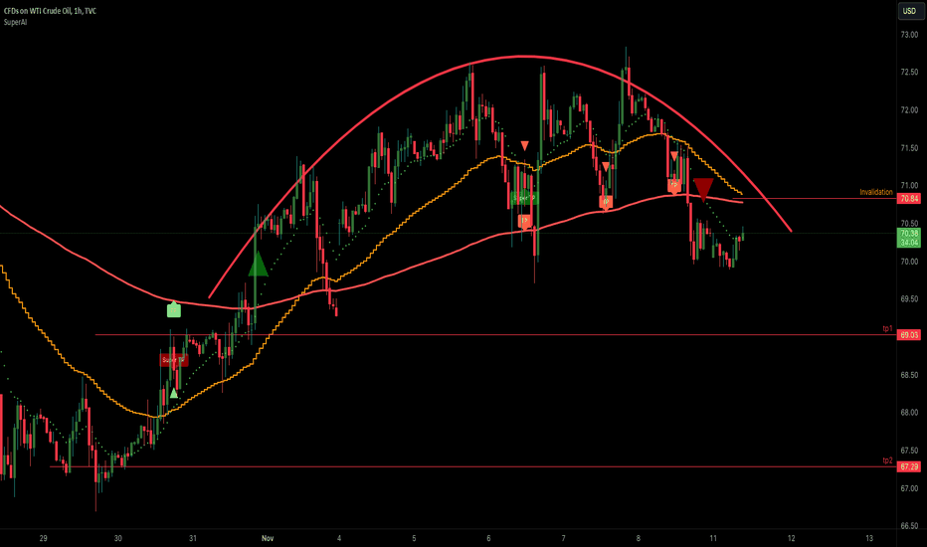Click the dark red Super TP label
This screenshot has height=547, width=927.
tap(174, 360)
